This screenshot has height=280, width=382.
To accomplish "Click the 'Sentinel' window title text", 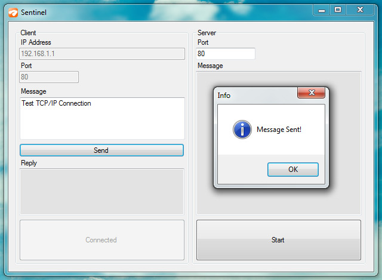I will (x=33, y=13).
